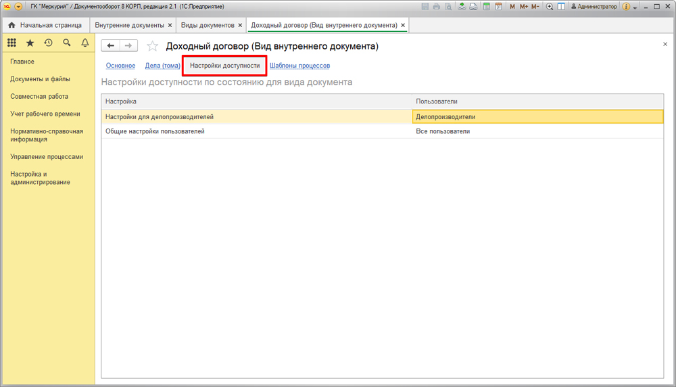Open the calculator icon in top toolbar
The height and width of the screenshot is (387, 676).
click(x=486, y=6)
